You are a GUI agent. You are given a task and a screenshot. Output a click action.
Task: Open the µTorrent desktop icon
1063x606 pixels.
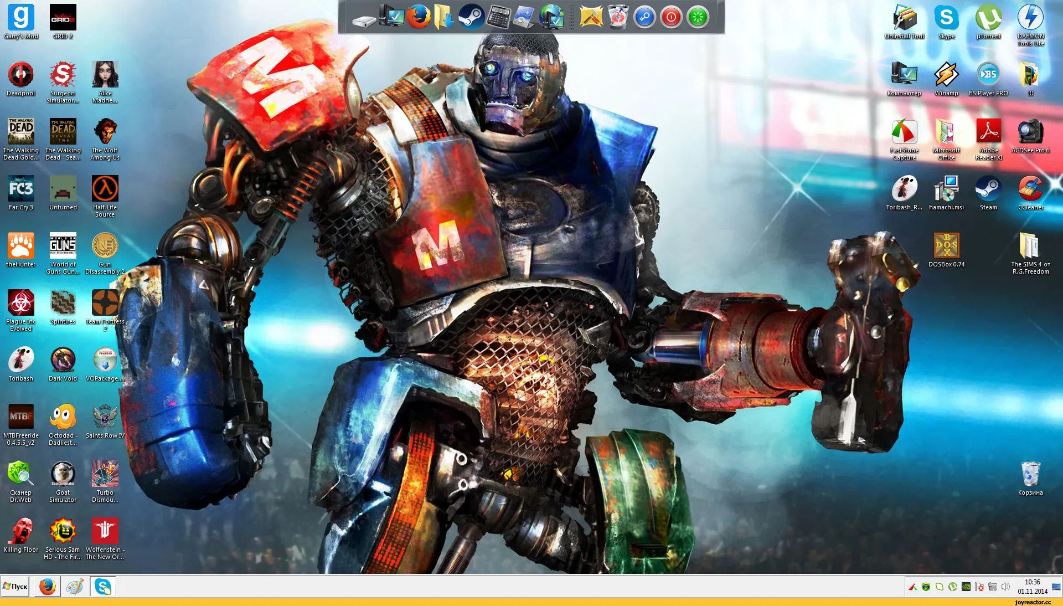click(989, 21)
